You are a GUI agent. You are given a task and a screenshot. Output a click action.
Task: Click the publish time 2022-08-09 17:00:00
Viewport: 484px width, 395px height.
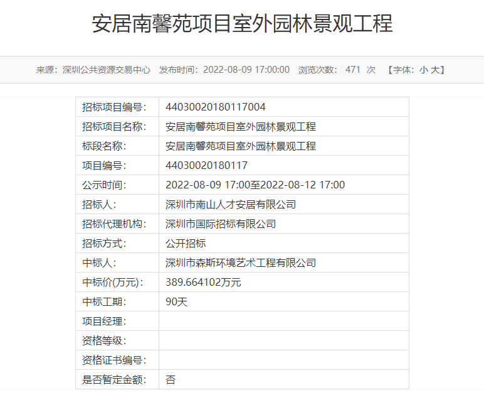click(x=246, y=70)
